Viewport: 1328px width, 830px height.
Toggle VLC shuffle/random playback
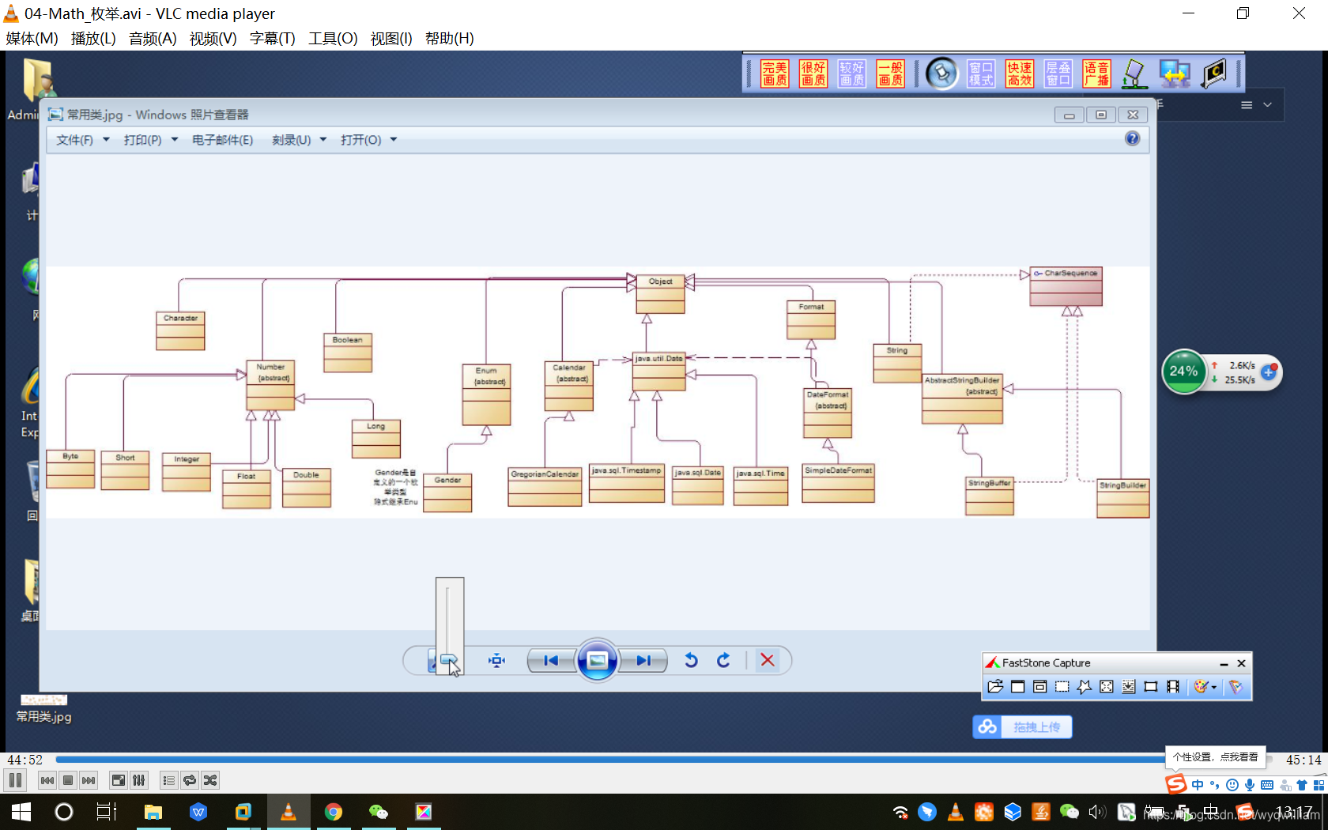tap(209, 780)
